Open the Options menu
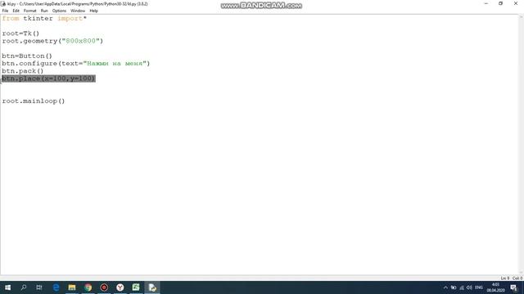Screen dimensions: 524x294 [x=59, y=11]
